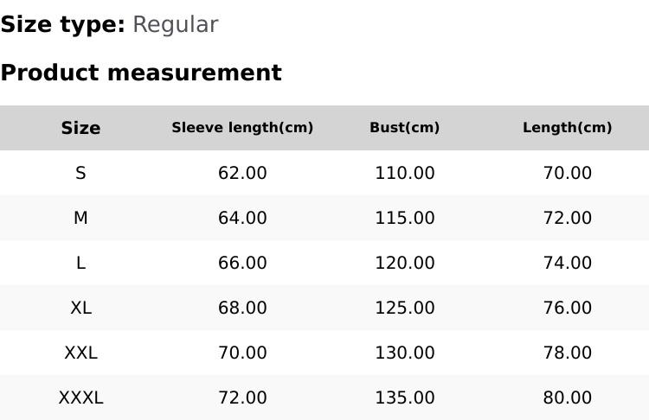Select the XL size row label
The image size is (649, 420).
tap(80, 308)
